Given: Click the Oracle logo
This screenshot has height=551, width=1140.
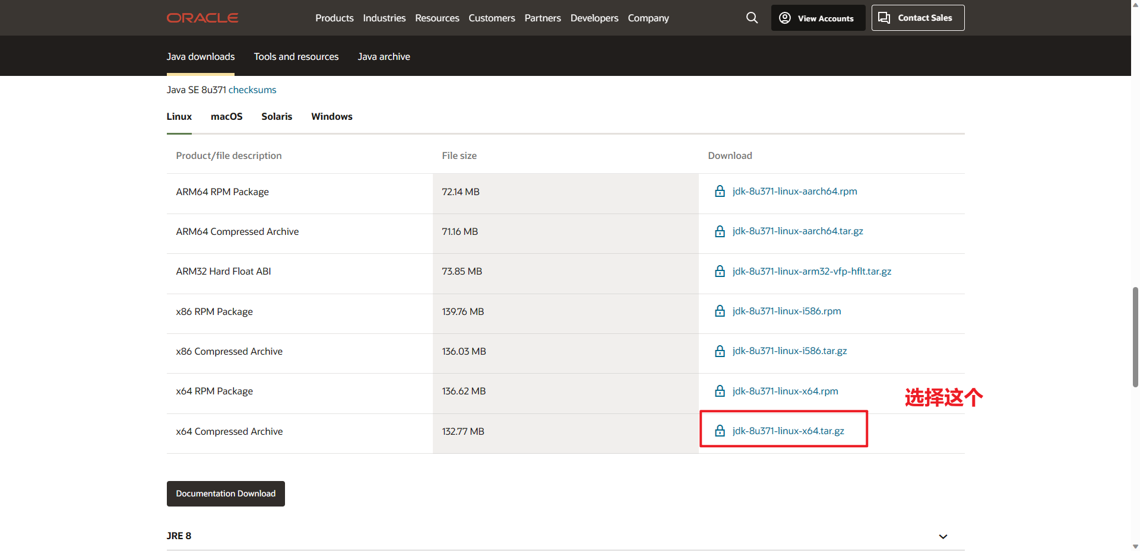Looking at the screenshot, I should tap(202, 18).
